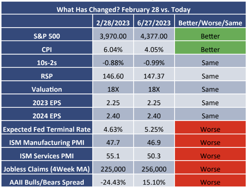Select the 2/28/2023 column header
The image size is (247, 188).
(x=113, y=23)
